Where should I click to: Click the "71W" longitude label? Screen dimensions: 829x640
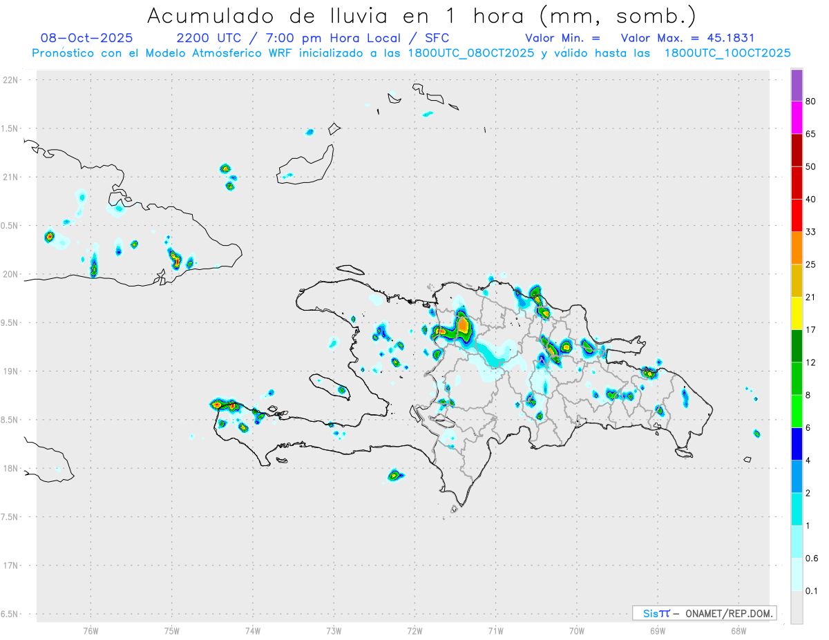click(x=495, y=630)
